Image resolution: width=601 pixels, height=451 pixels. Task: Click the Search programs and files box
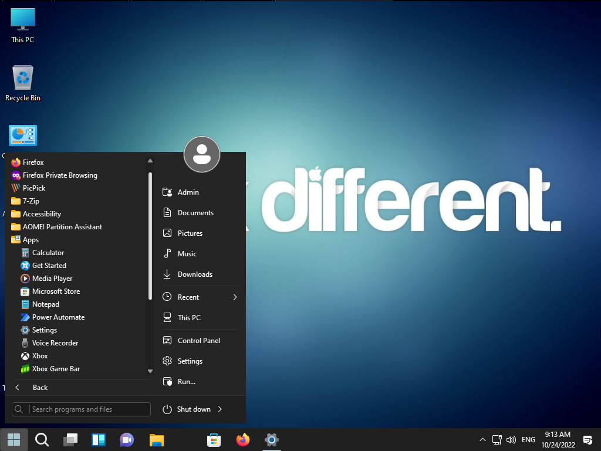88,409
